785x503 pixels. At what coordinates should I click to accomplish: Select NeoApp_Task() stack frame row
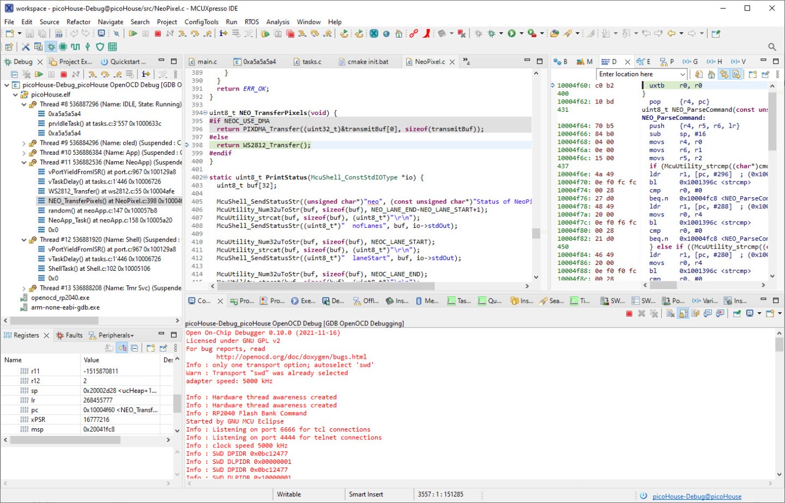[x=110, y=220]
